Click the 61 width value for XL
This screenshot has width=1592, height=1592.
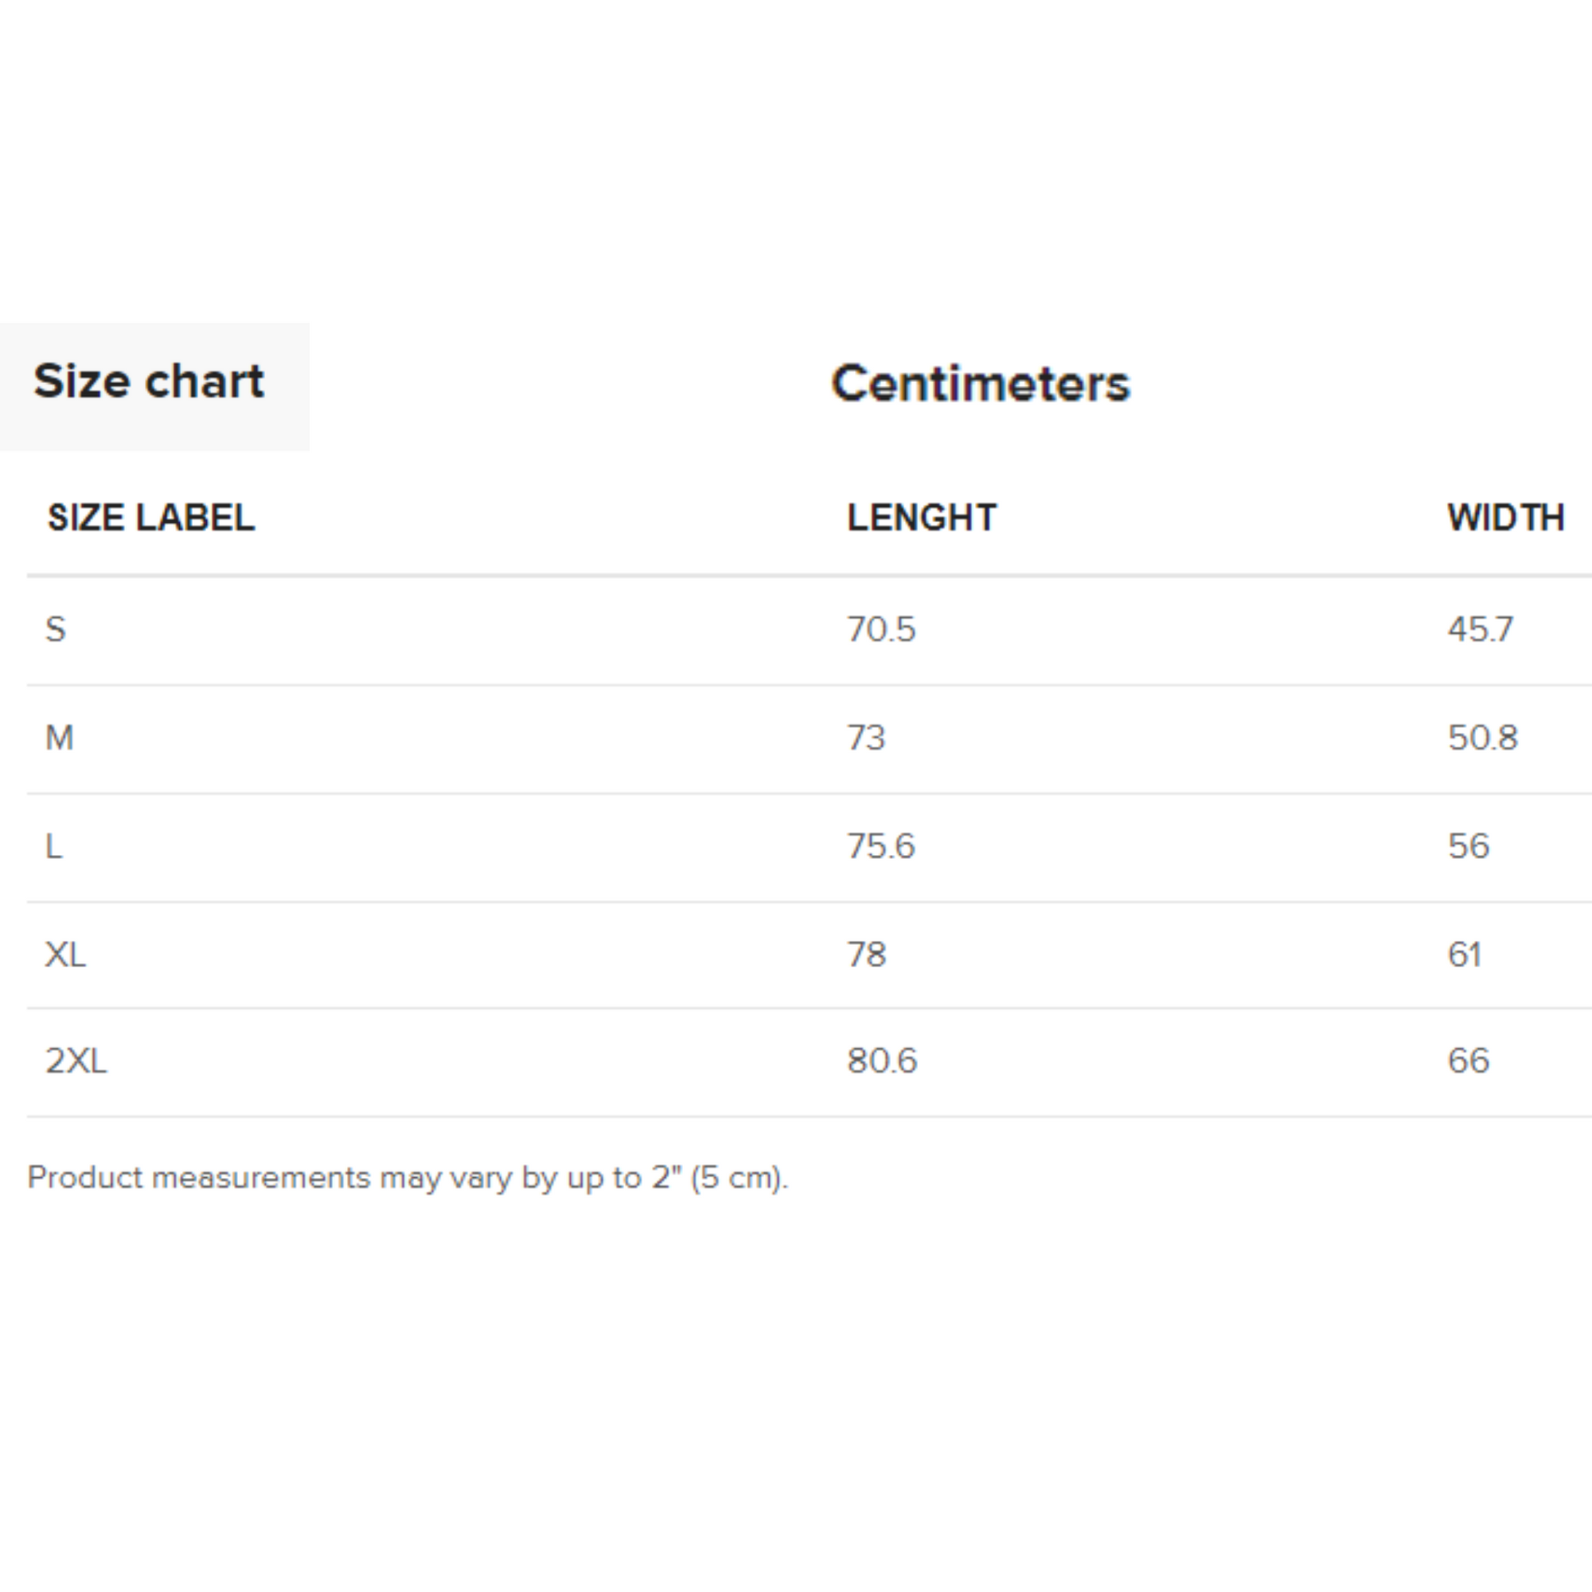coord(1464,954)
